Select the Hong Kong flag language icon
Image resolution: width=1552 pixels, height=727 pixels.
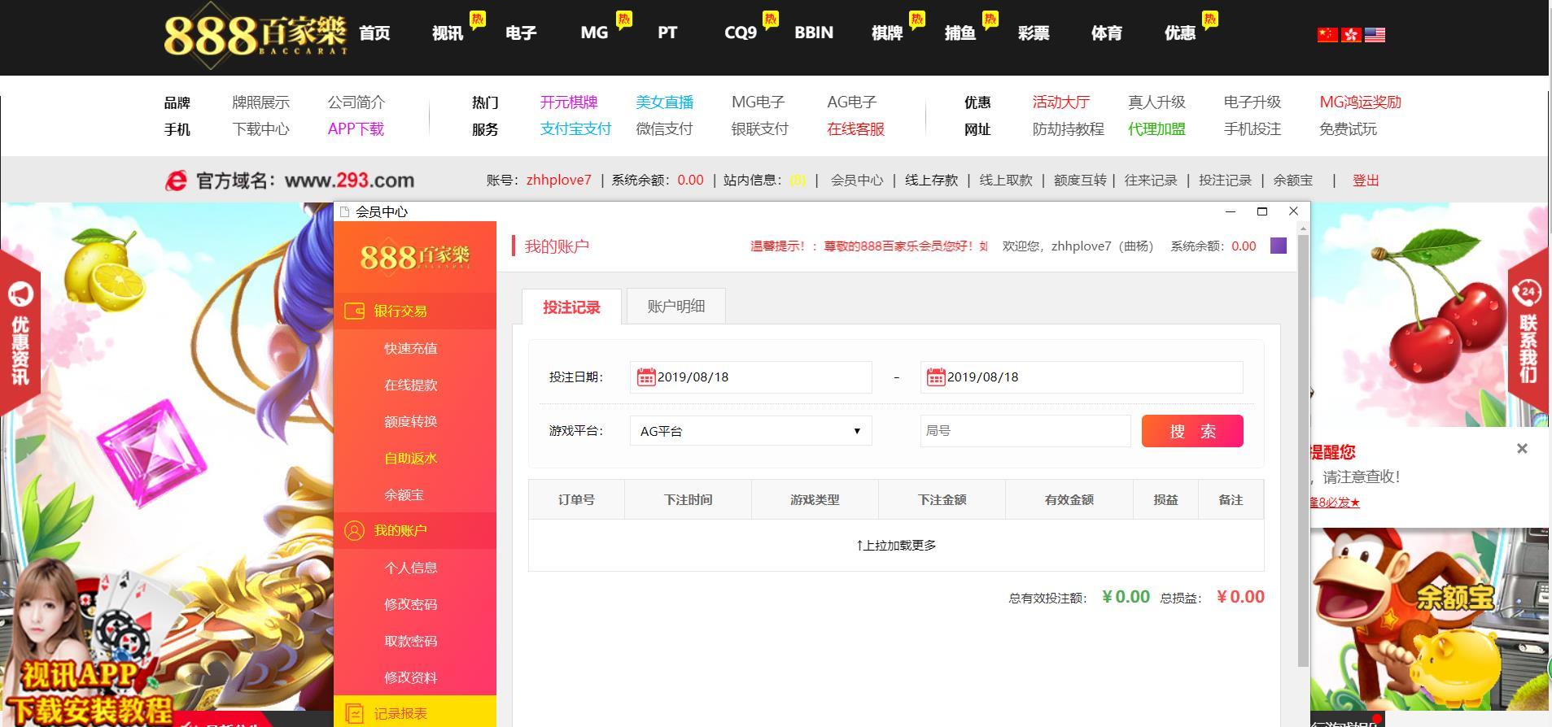pyautogui.click(x=1351, y=34)
